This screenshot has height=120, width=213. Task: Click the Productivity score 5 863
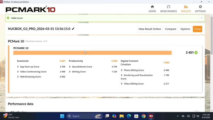tap(114, 61)
